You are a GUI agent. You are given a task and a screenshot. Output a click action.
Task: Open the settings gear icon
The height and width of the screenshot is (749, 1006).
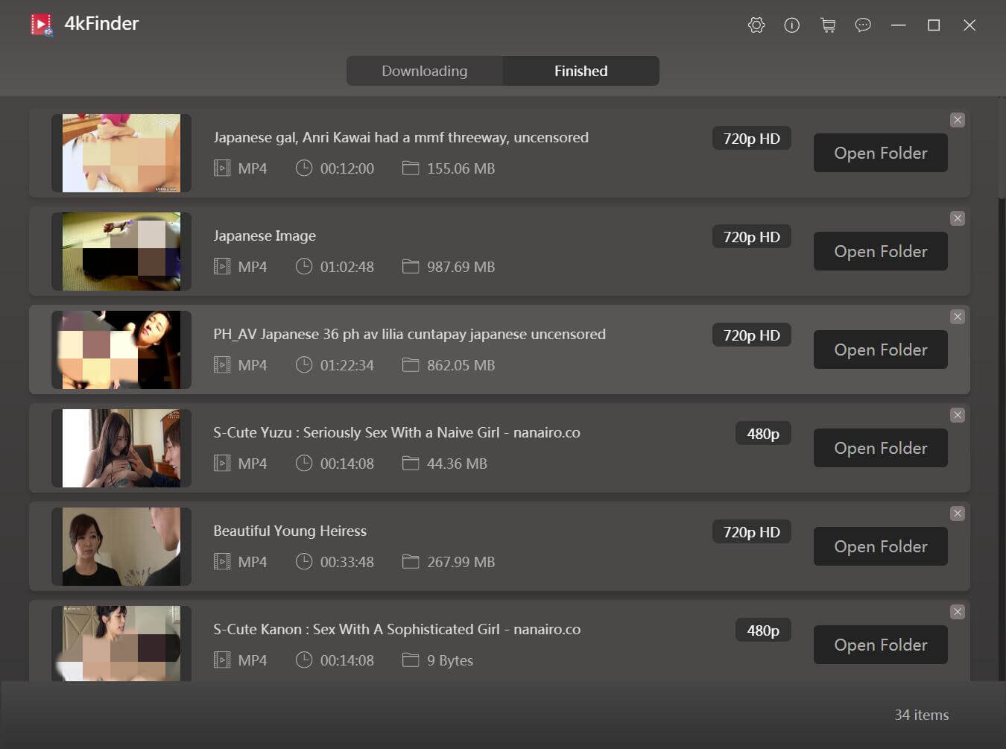(x=756, y=25)
